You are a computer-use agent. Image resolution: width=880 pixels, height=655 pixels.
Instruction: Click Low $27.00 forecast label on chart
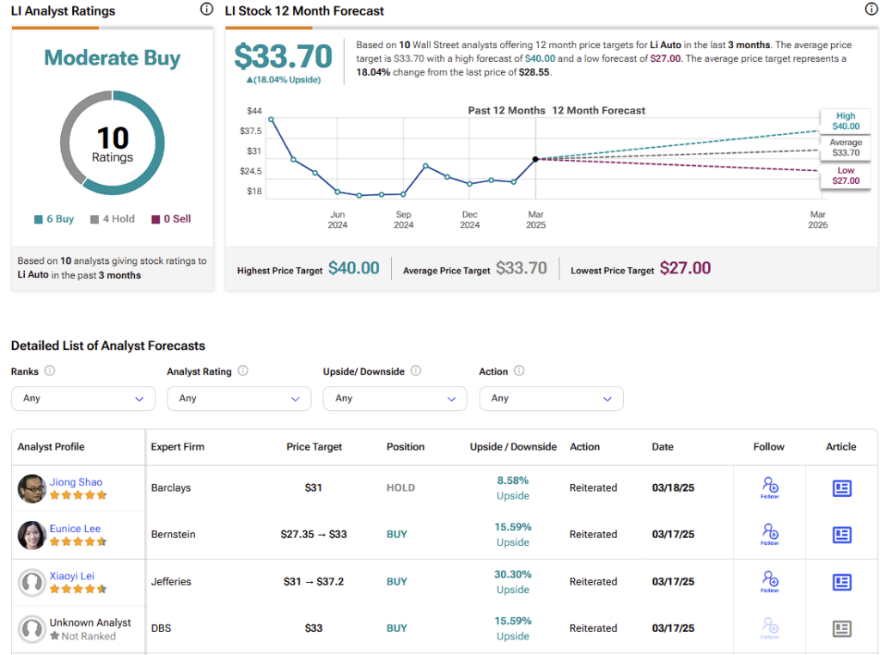click(x=846, y=175)
